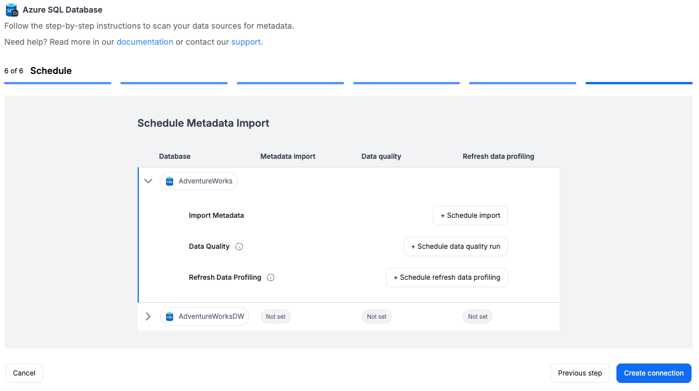Image resolution: width=699 pixels, height=391 pixels.
Task: Click the last step progress bar segment
Action: point(639,83)
